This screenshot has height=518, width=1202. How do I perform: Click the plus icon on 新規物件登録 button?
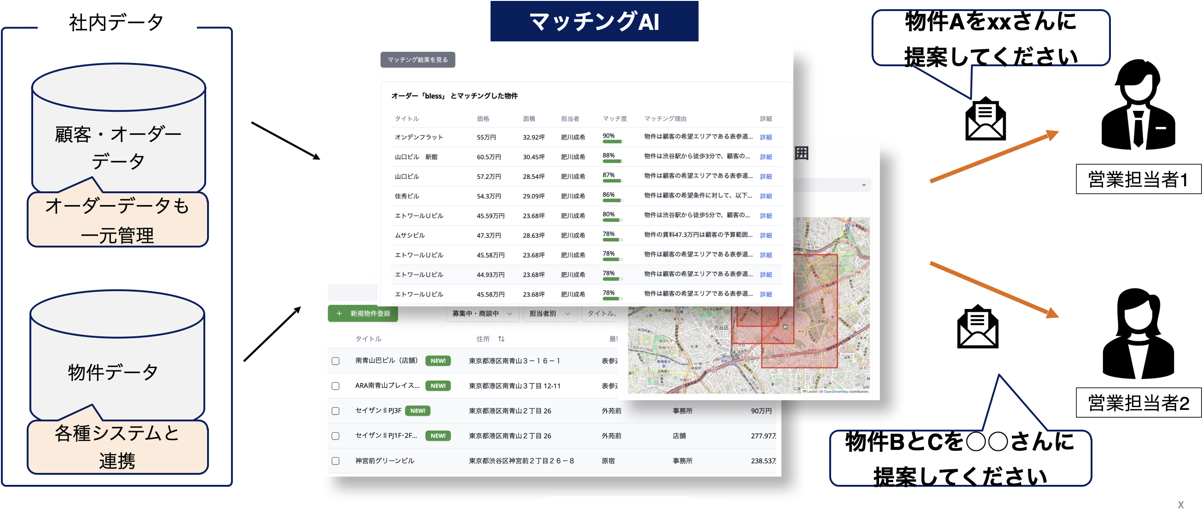click(x=339, y=314)
